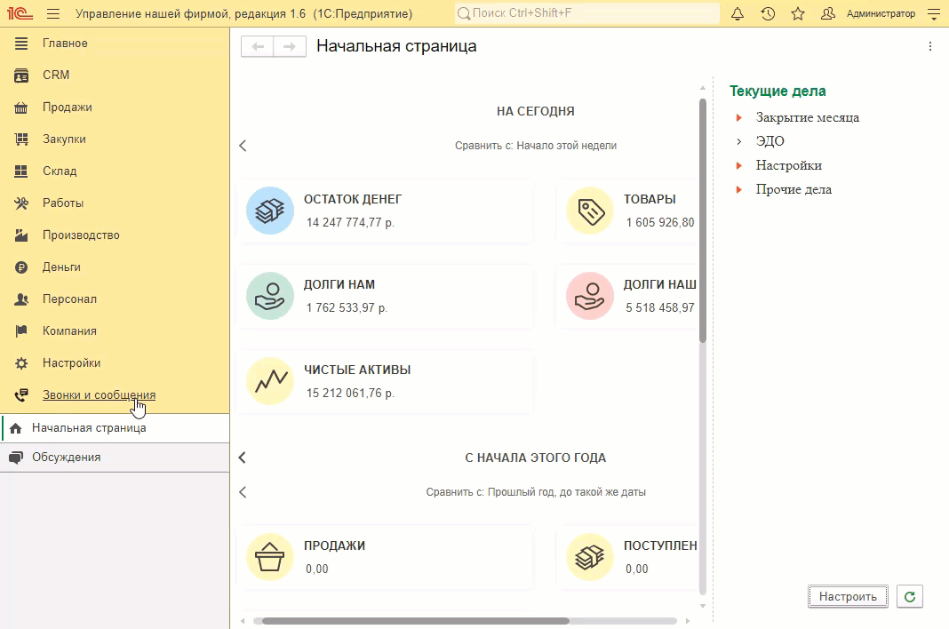Screen dimensions: 949x629
Task: Click the Продажи basket tile icon
Action: (269, 557)
